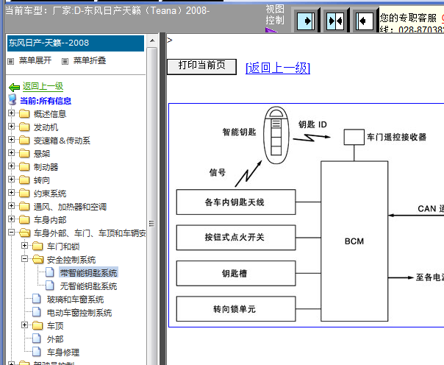The image size is (444, 365).
Task: Expand the 悬架 tree node
Action: pyautogui.click(x=11, y=153)
